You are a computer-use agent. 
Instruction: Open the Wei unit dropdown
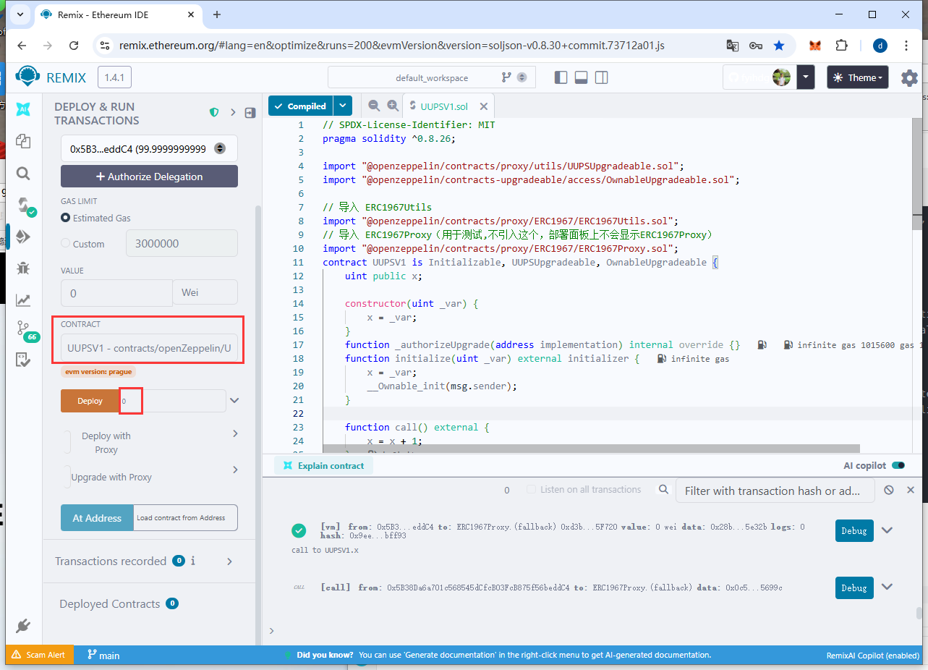(x=205, y=292)
